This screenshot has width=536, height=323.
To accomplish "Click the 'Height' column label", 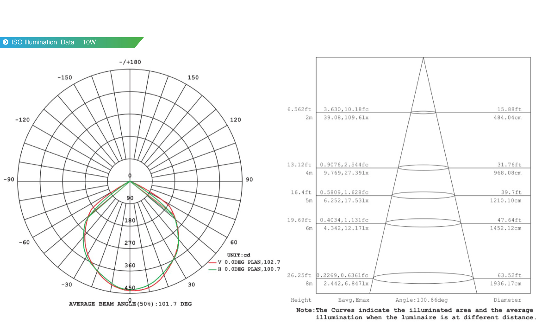I will pyautogui.click(x=301, y=300).
